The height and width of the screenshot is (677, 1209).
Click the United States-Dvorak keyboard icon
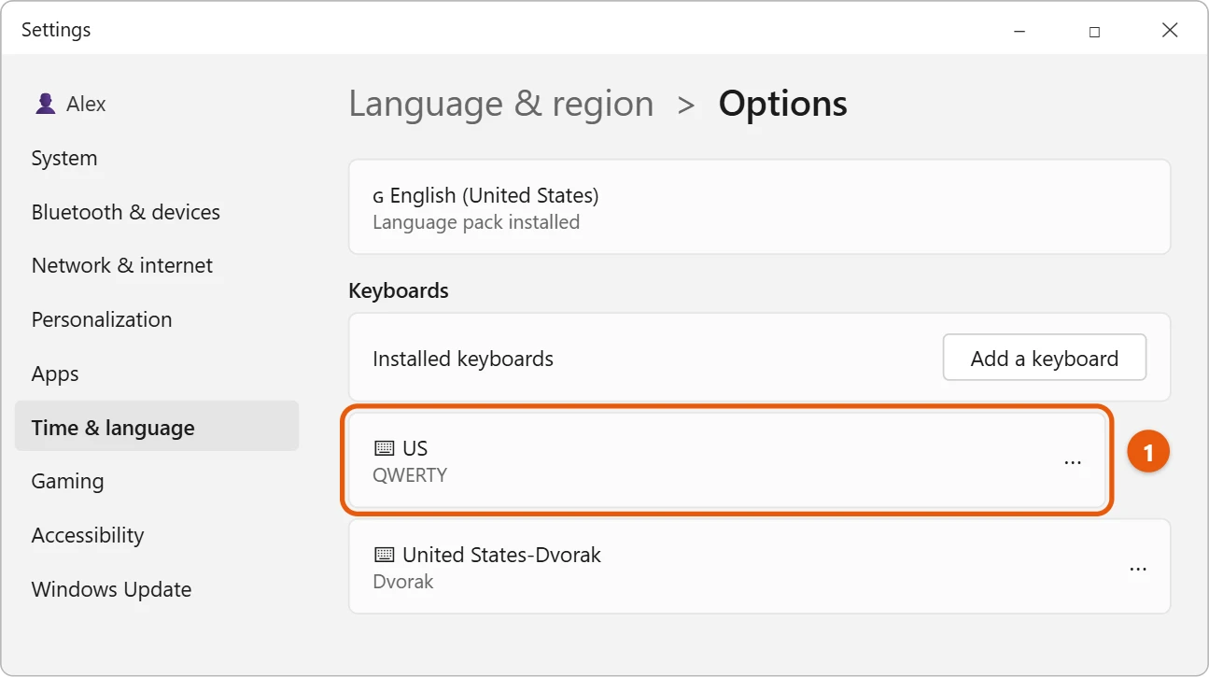[x=384, y=555]
